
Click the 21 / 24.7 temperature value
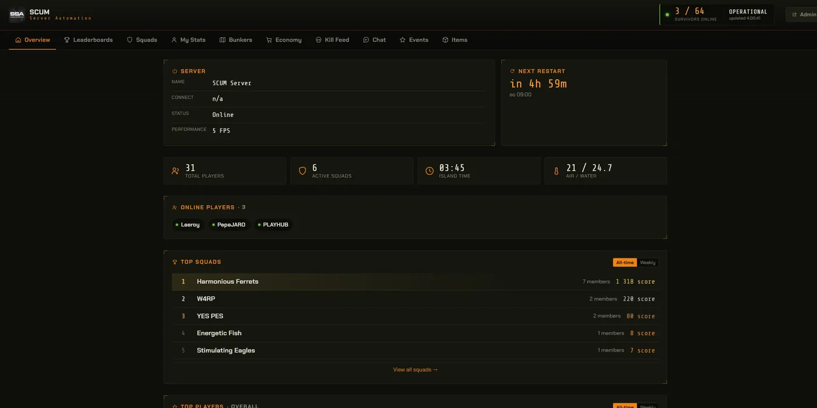click(x=589, y=168)
